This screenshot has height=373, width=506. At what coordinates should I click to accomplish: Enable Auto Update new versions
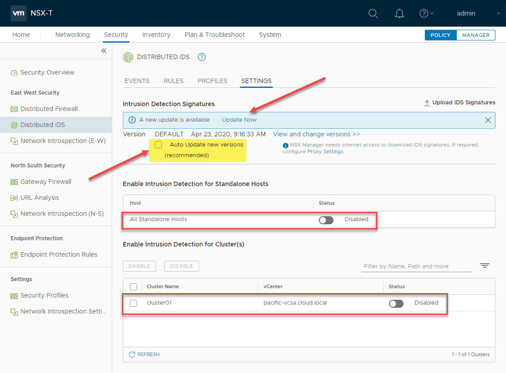click(158, 144)
